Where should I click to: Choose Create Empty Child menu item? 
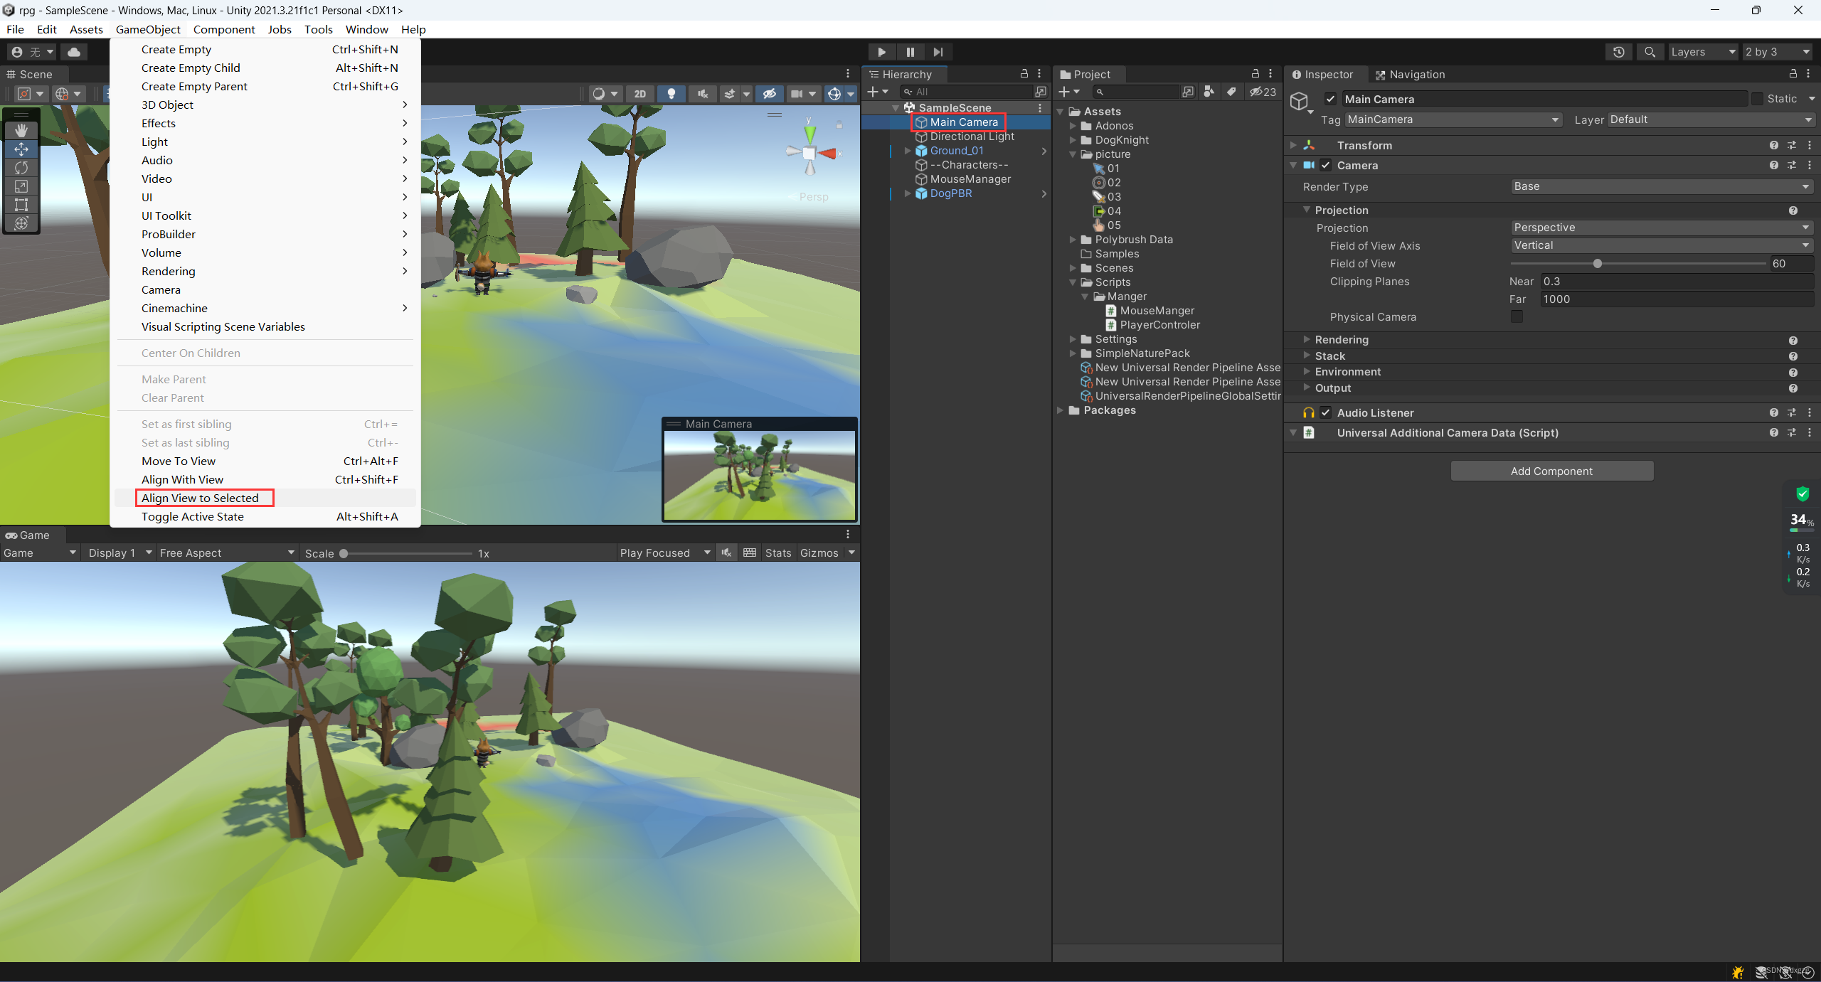point(265,68)
